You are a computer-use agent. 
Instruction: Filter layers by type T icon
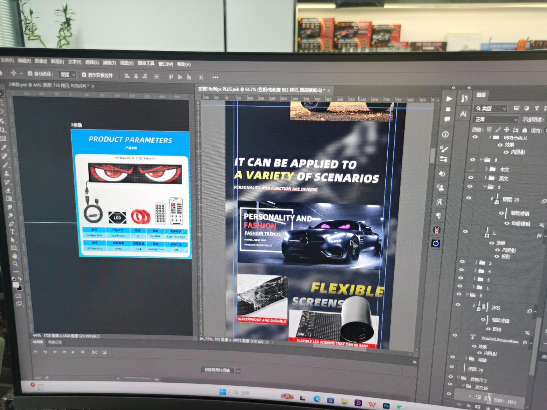[x=537, y=108]
